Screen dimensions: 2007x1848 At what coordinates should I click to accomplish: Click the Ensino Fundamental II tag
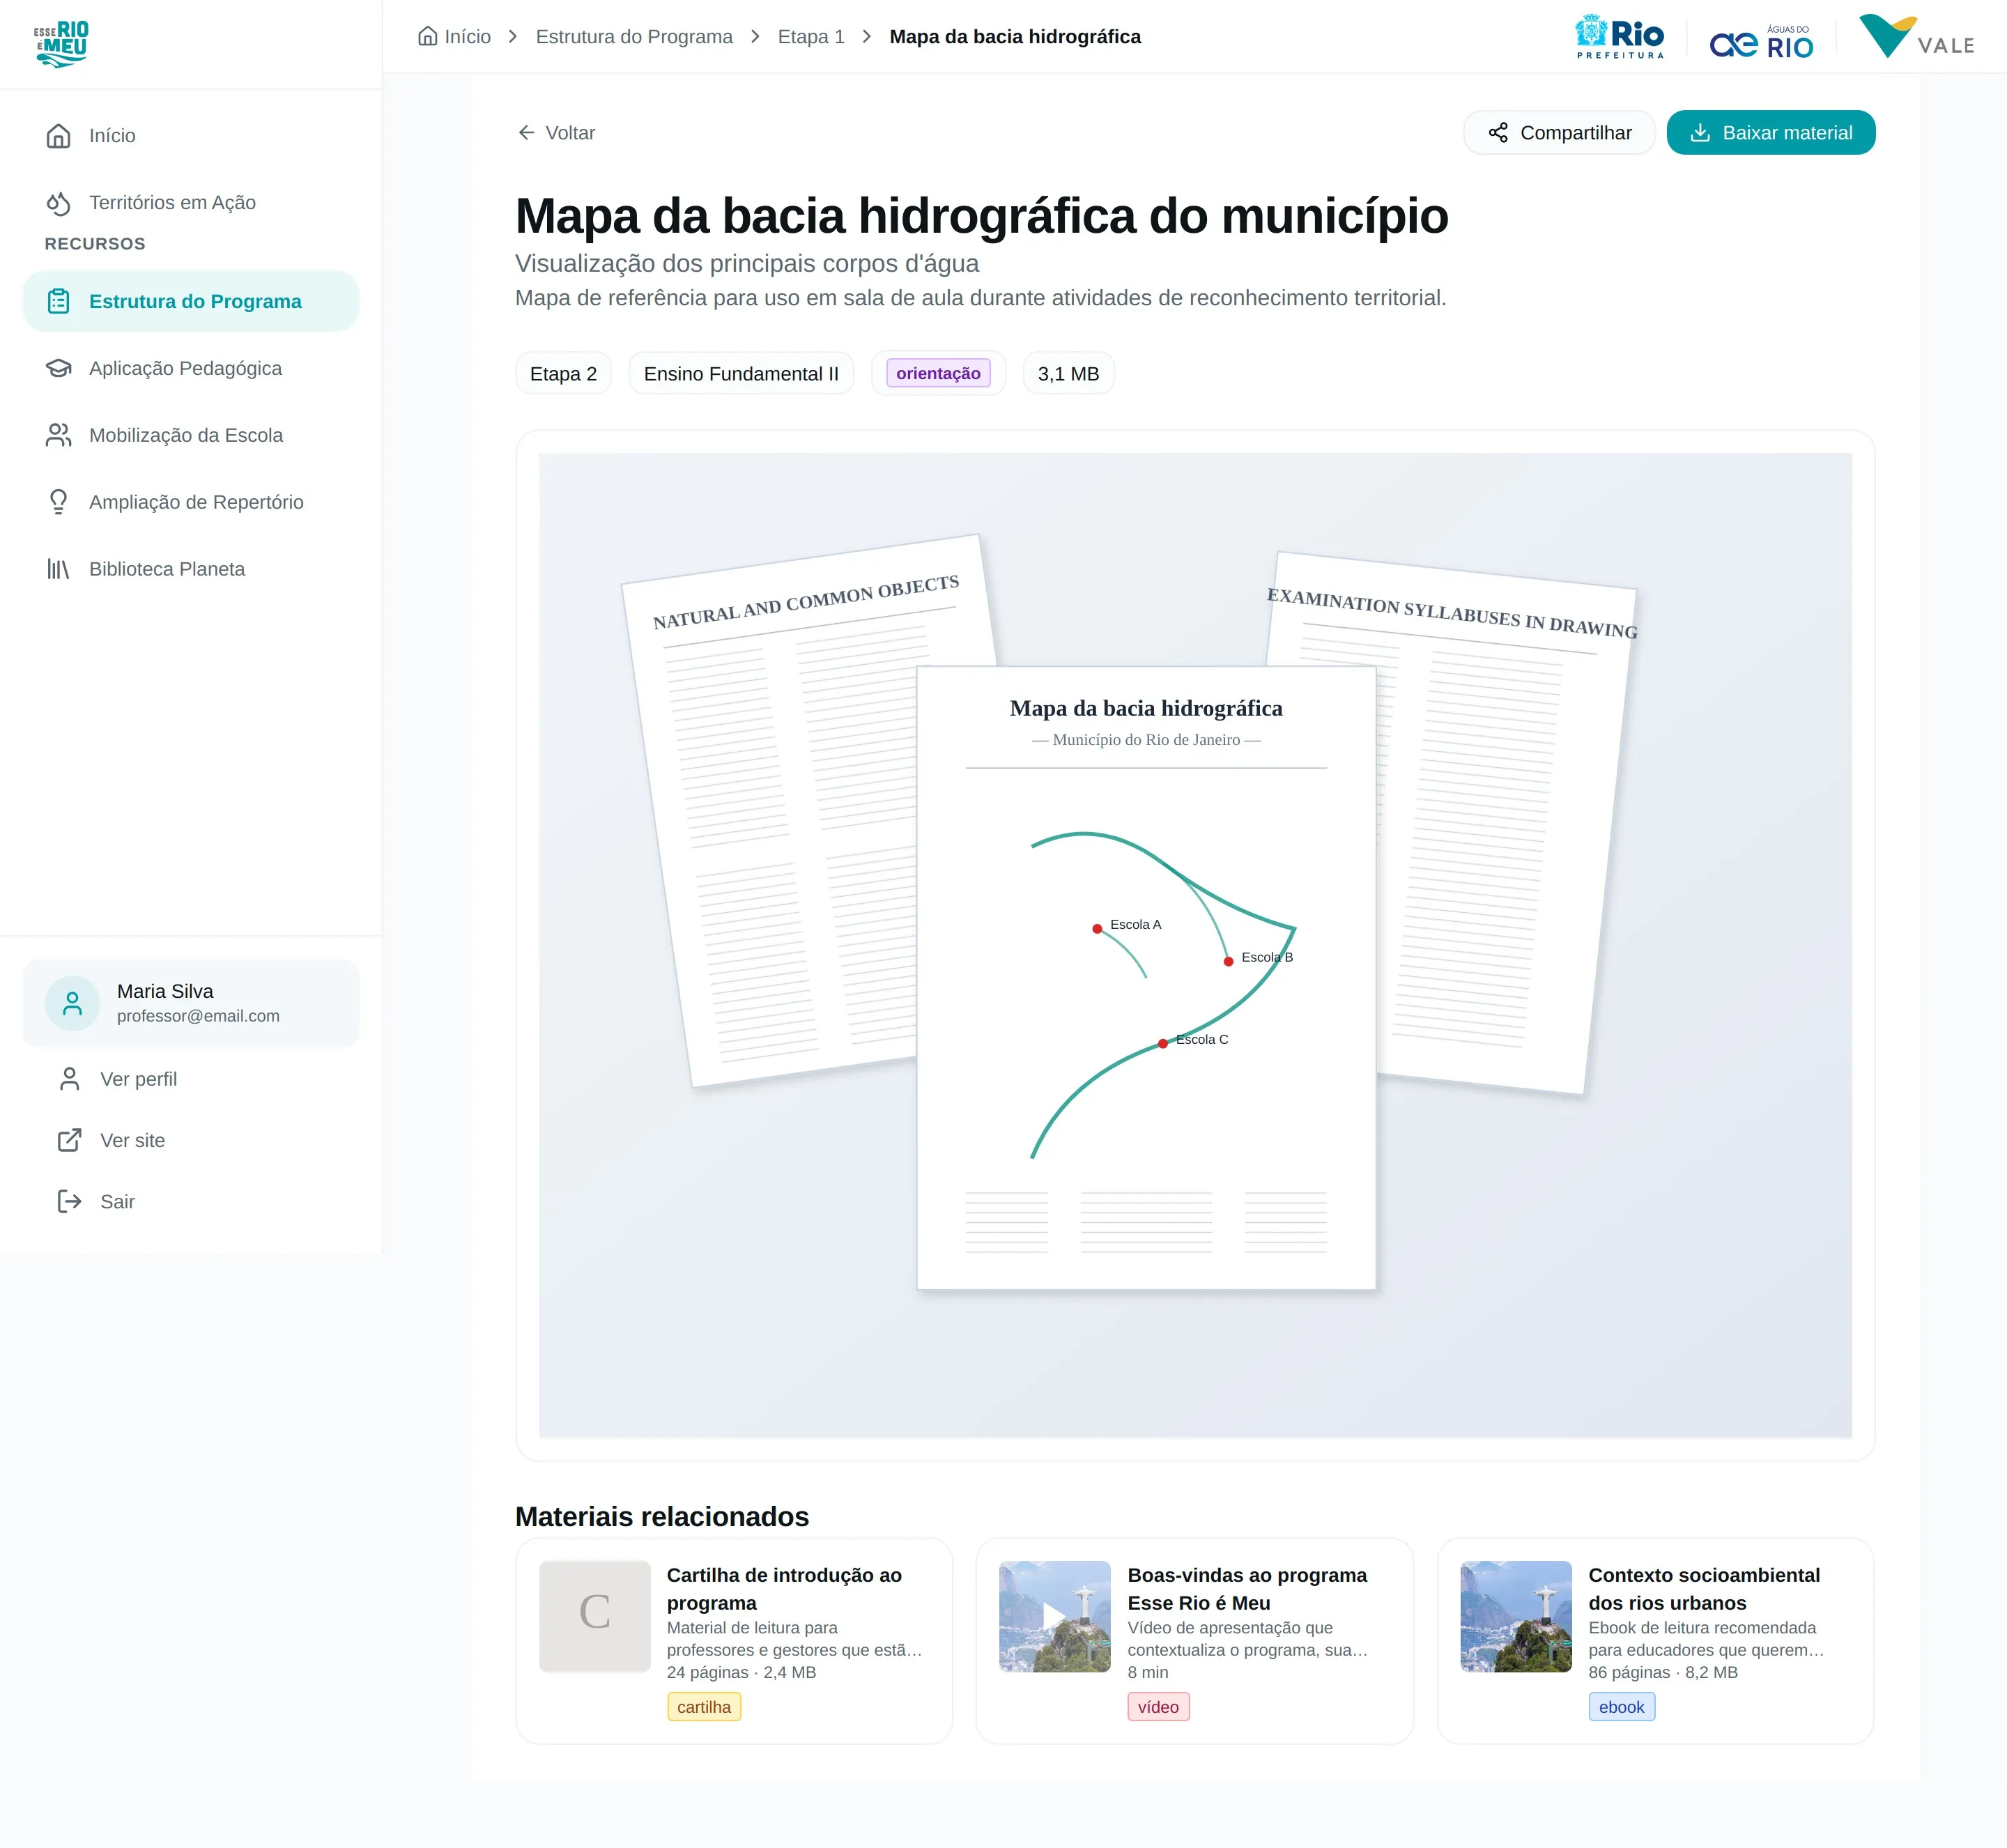pyautogui.click(x=741, y=374)
